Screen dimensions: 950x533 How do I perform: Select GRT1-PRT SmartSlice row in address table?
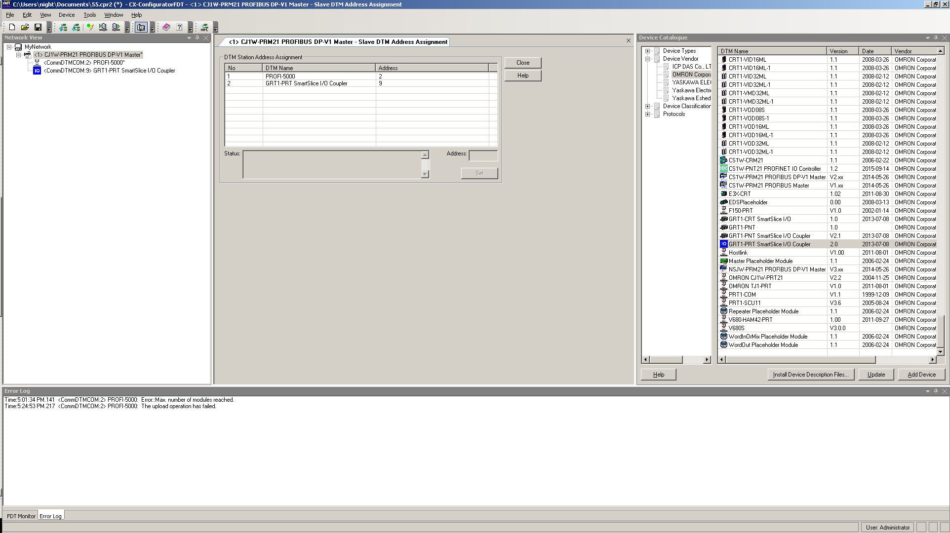(306, 83)
